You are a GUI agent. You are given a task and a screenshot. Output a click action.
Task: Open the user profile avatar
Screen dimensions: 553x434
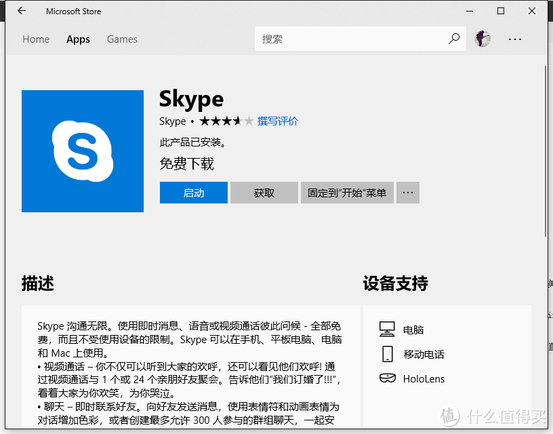(482, 39)
